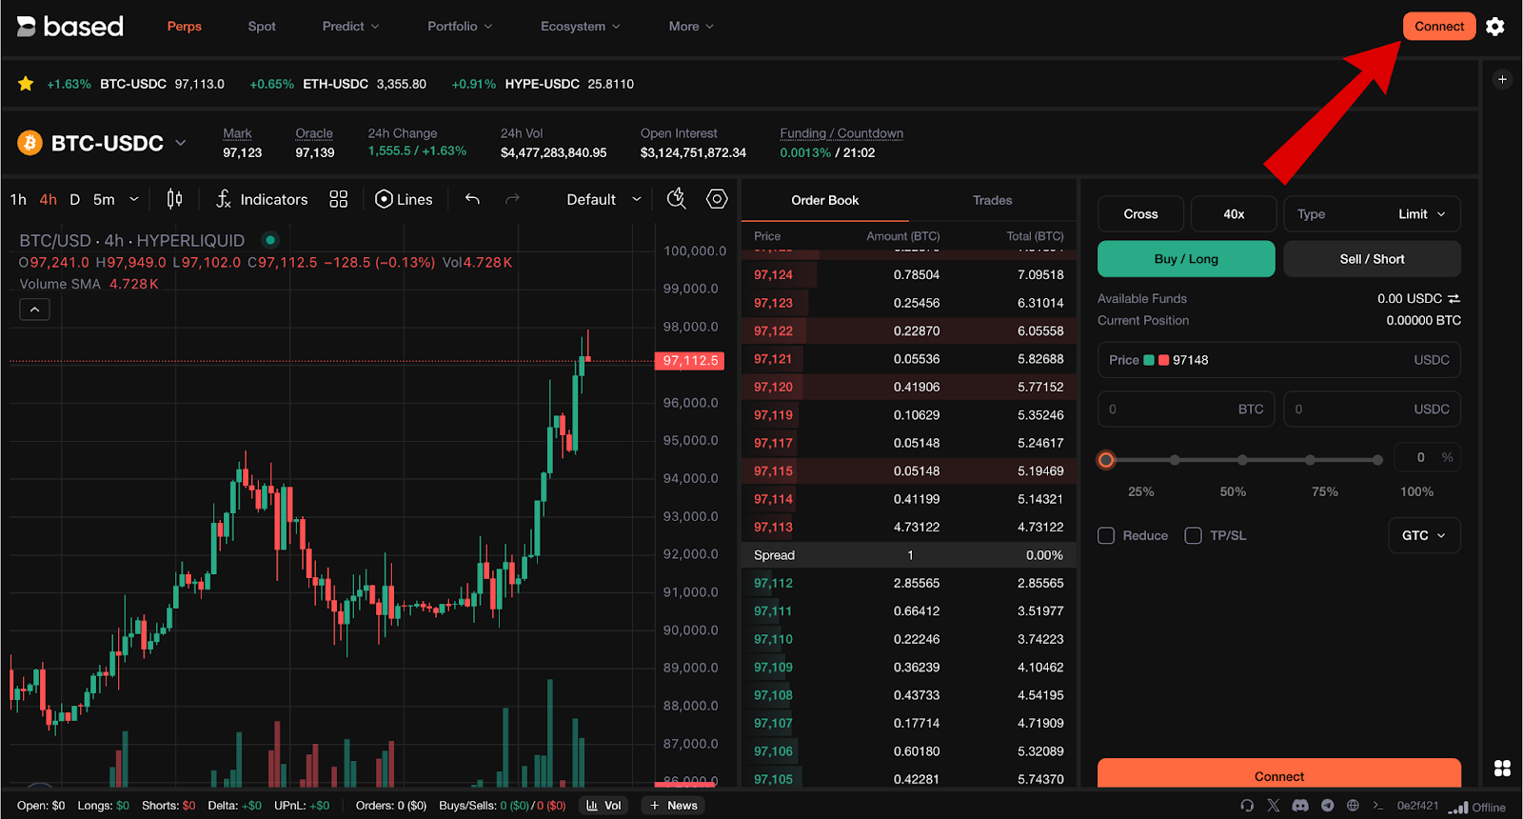Click the Funding / Countdown label
This screenshot has height=819, width=1523.
pos(841,133)
